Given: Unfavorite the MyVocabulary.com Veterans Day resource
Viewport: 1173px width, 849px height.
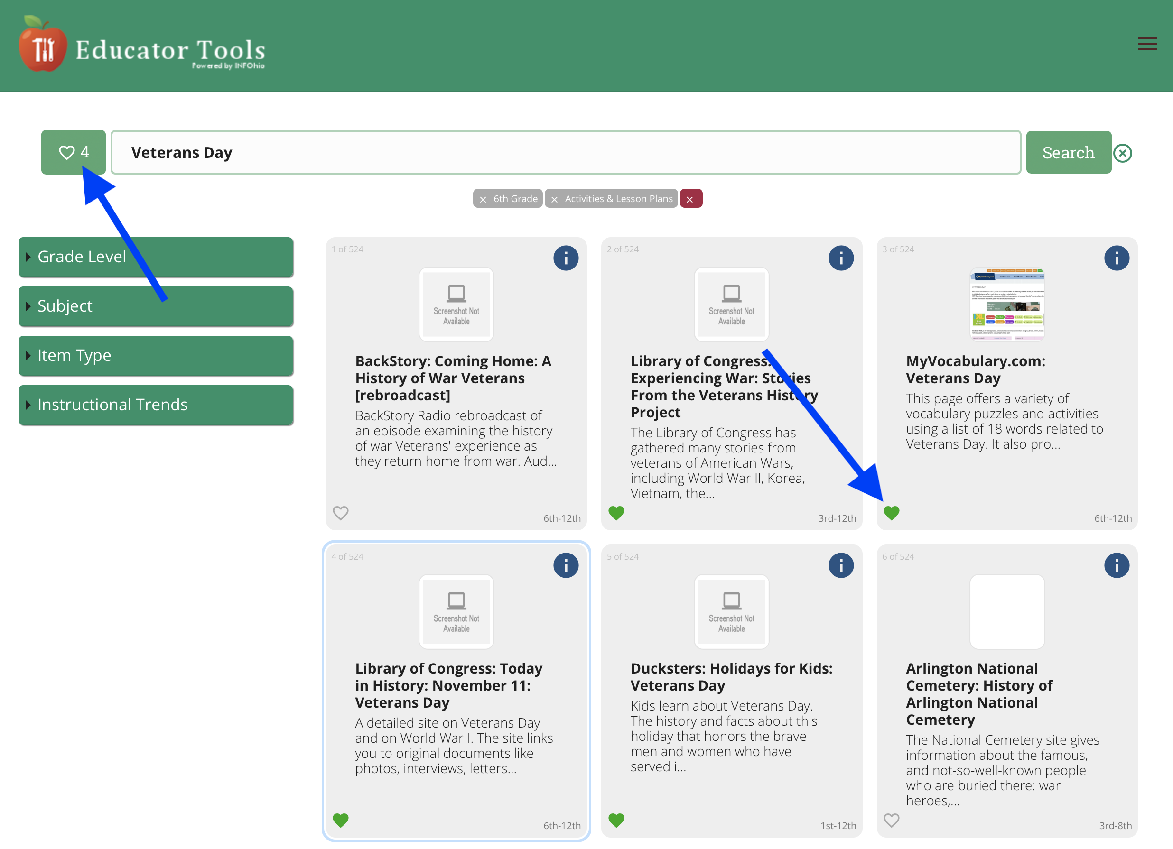Looking at the screenshot, I should click(x=891, y=513).
